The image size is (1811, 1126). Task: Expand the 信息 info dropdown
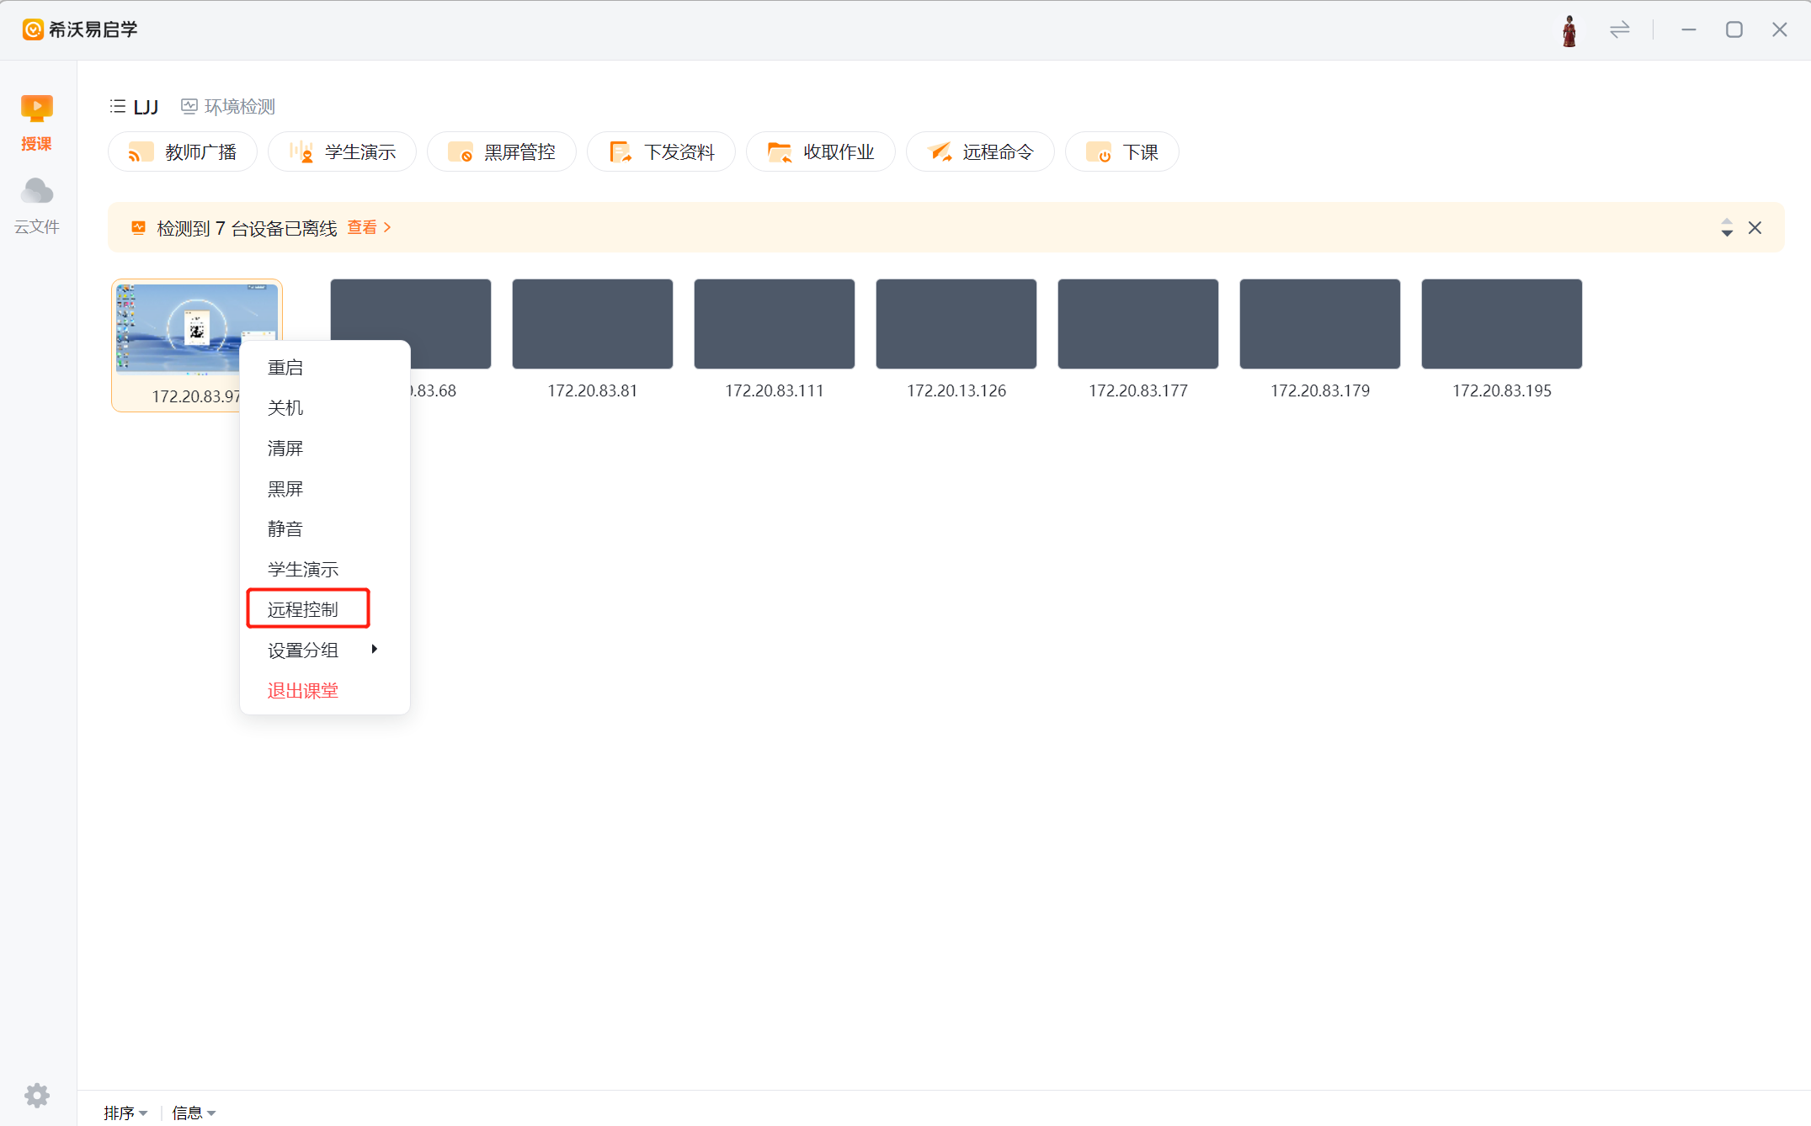coord(194,1113)
